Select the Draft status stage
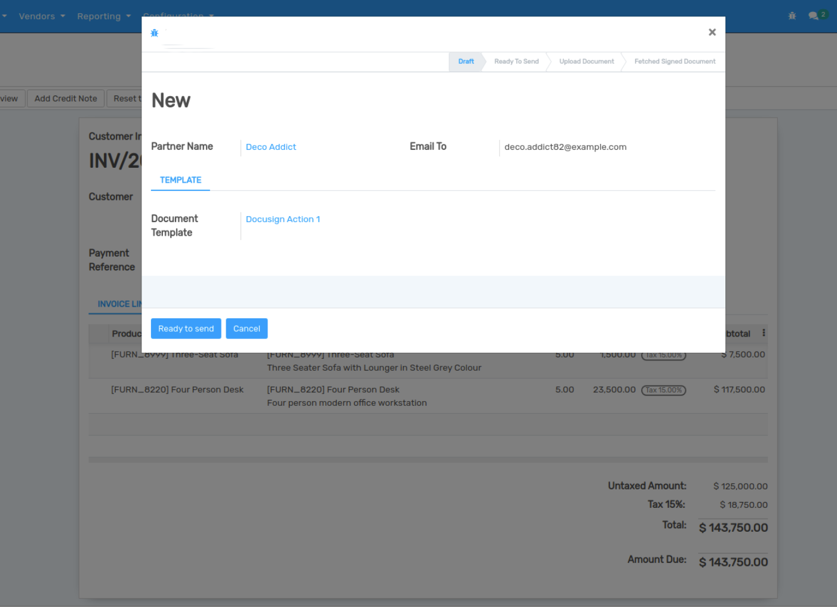Image resolution: width=837 pixels, height=607 pixels. (466, 61)
